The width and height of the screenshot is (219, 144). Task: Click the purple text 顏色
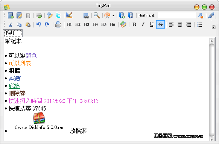pyautogui.click(x=31, y=56)
